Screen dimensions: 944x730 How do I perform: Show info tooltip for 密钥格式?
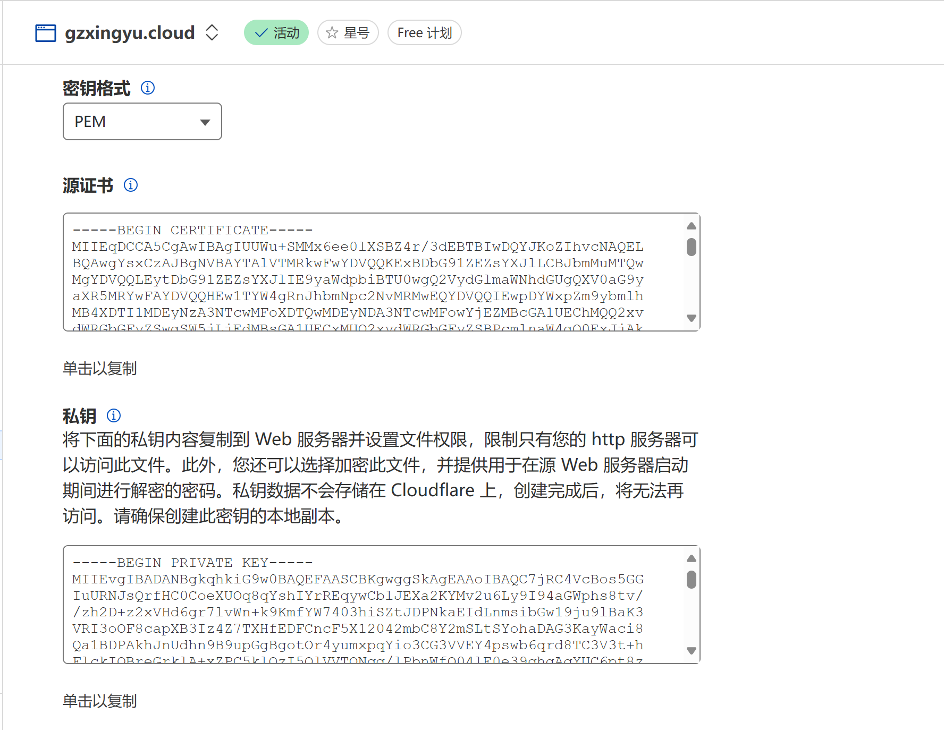(148, 88)
